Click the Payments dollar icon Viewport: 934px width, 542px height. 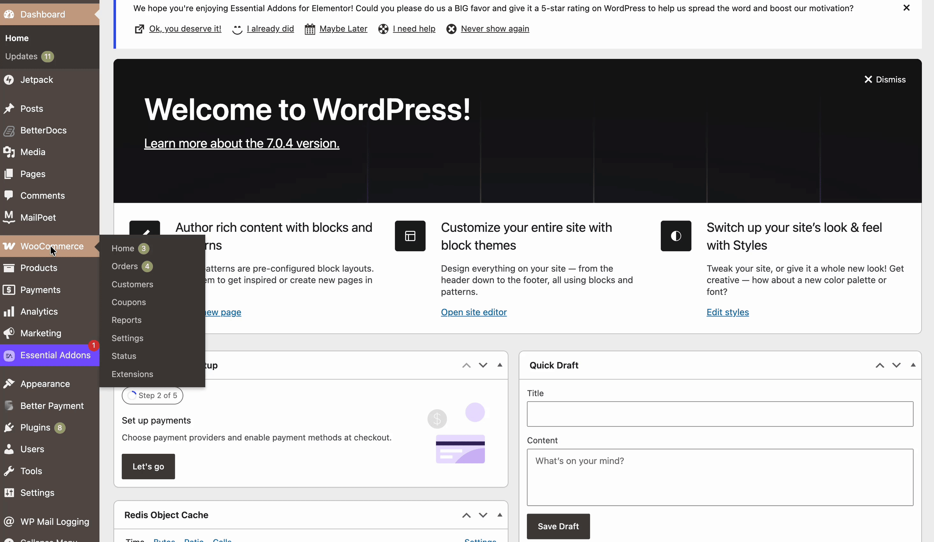pyautogui.click(x=9, y=289)
